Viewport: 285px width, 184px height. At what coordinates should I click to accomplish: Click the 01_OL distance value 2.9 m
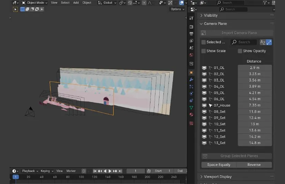(255, 68)
